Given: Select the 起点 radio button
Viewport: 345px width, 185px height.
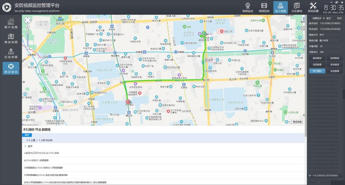Looking at the screenshot, I should pos(324,18).
